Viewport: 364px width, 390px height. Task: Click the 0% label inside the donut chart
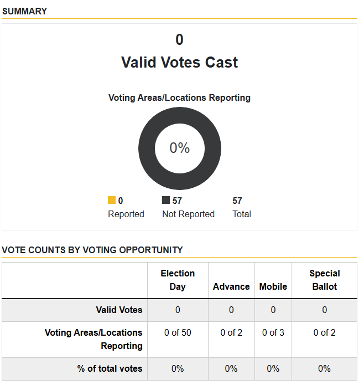tap(179, 148)
